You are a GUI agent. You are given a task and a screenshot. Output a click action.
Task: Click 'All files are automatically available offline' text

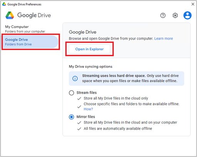click(118, 129)
